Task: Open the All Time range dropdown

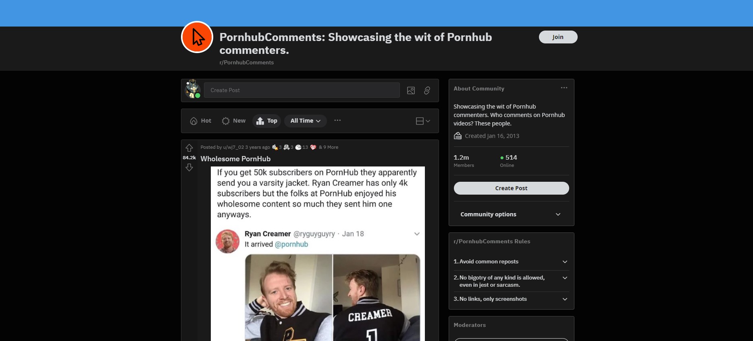Action: [305, 121]
